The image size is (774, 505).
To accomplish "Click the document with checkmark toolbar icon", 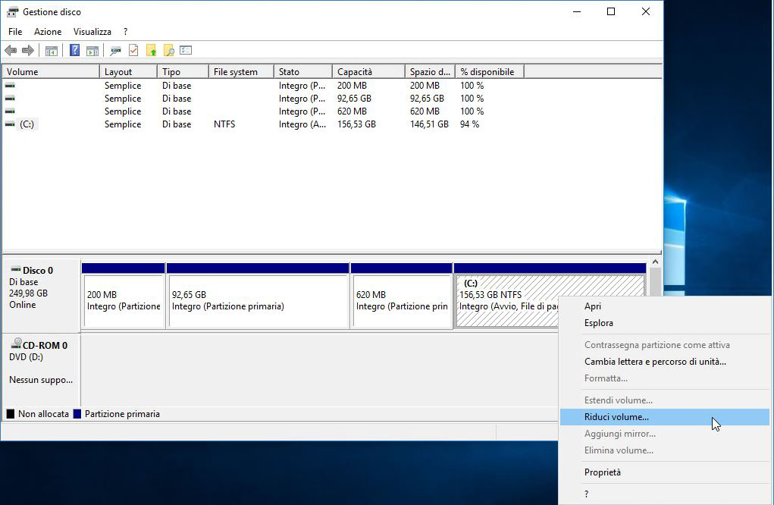I will [133, 50].
